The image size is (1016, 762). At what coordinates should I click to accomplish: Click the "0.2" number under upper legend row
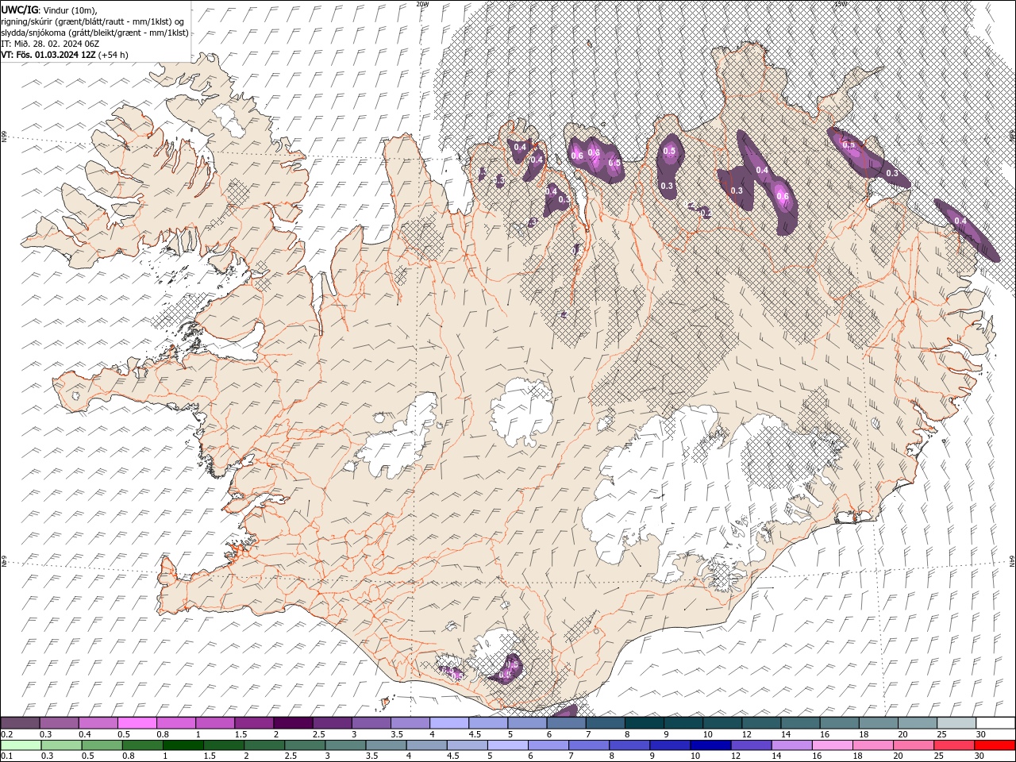(6, 734)
